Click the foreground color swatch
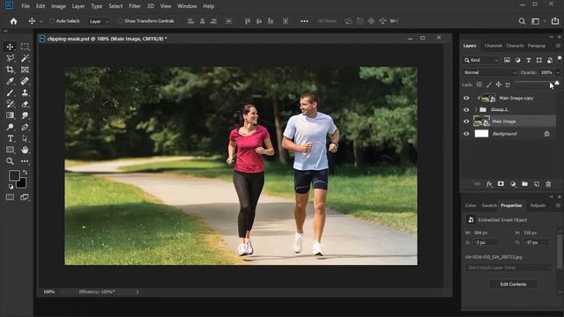564x317 pixels. click(14, 176)
